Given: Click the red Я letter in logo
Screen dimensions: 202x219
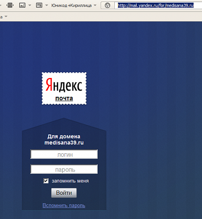Looking at the screenshot, I should pos(49,85).
